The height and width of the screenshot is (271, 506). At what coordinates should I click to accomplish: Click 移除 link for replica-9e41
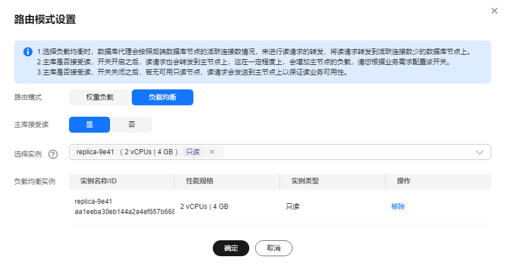398,207
